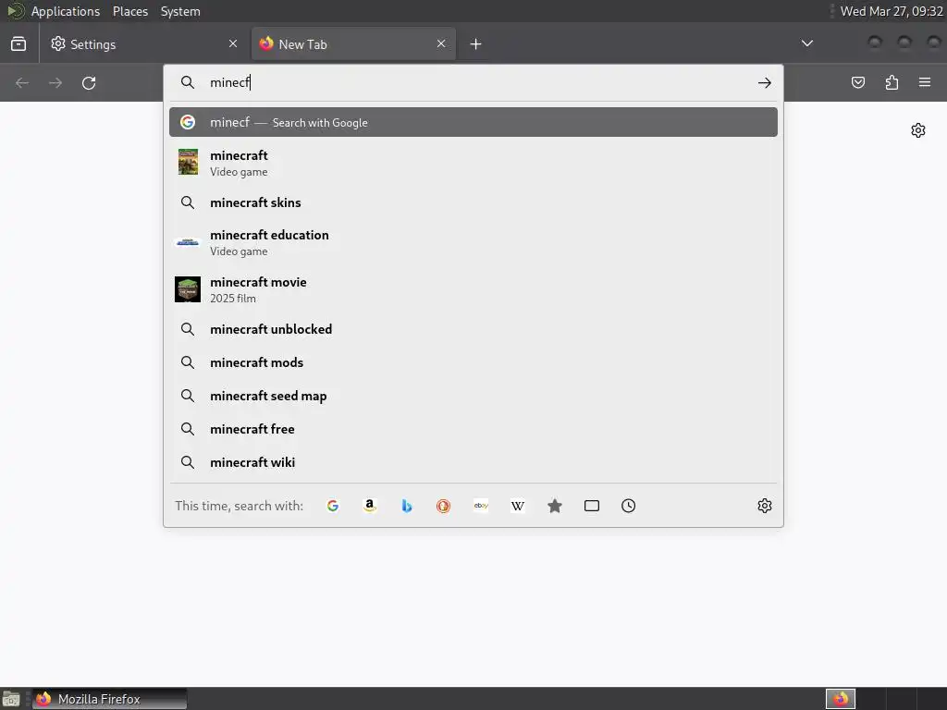Search this time with Amazon
This screenshot has height=710, width=947.
[370, 506]
